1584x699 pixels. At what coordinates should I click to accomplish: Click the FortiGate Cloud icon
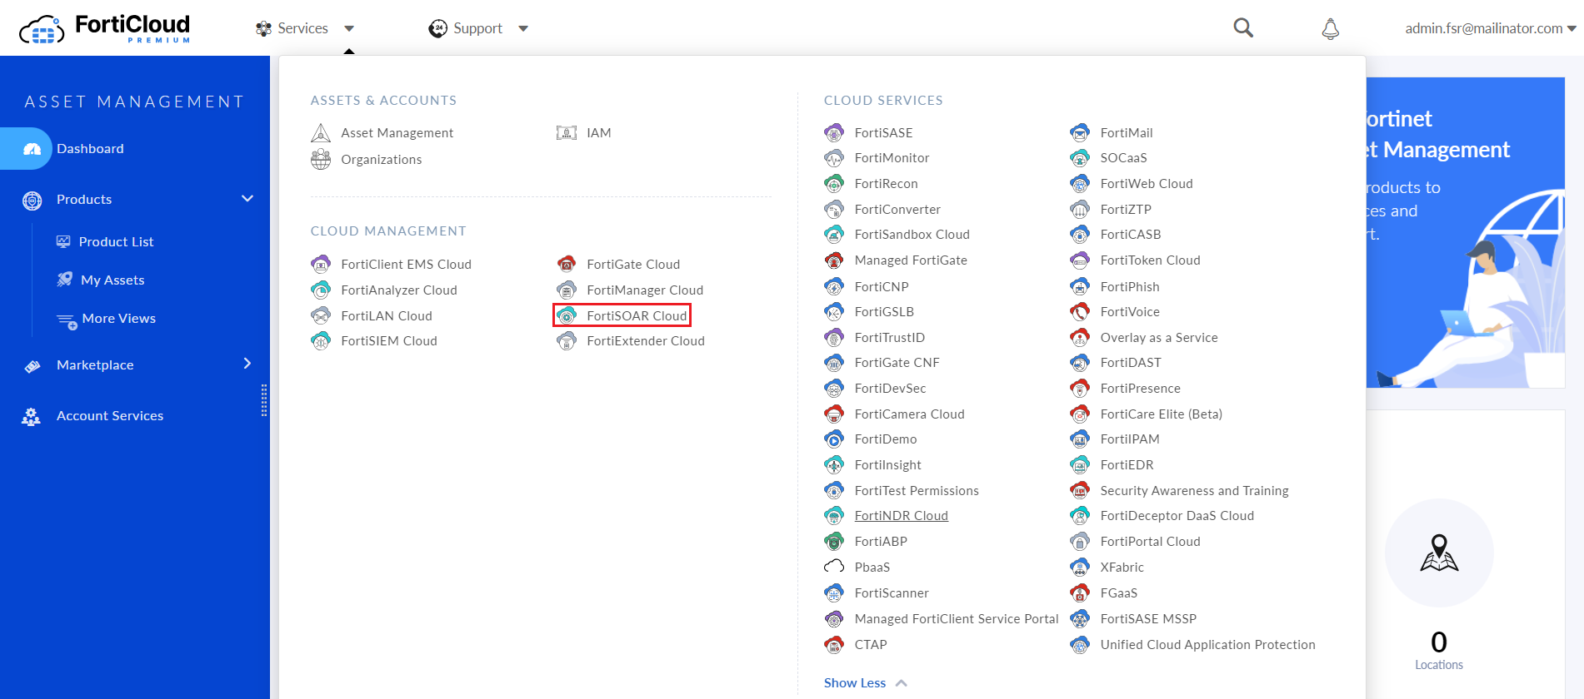(x=567, y=265)
